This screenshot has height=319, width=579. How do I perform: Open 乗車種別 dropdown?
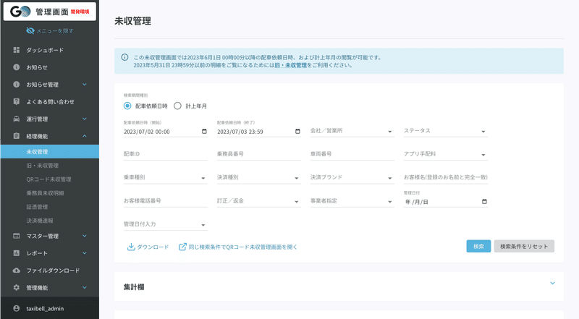pos(166,177)
